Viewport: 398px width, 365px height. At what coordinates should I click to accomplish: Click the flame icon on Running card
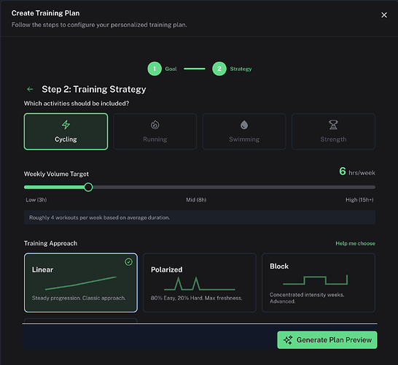click(x=155, y=125)
